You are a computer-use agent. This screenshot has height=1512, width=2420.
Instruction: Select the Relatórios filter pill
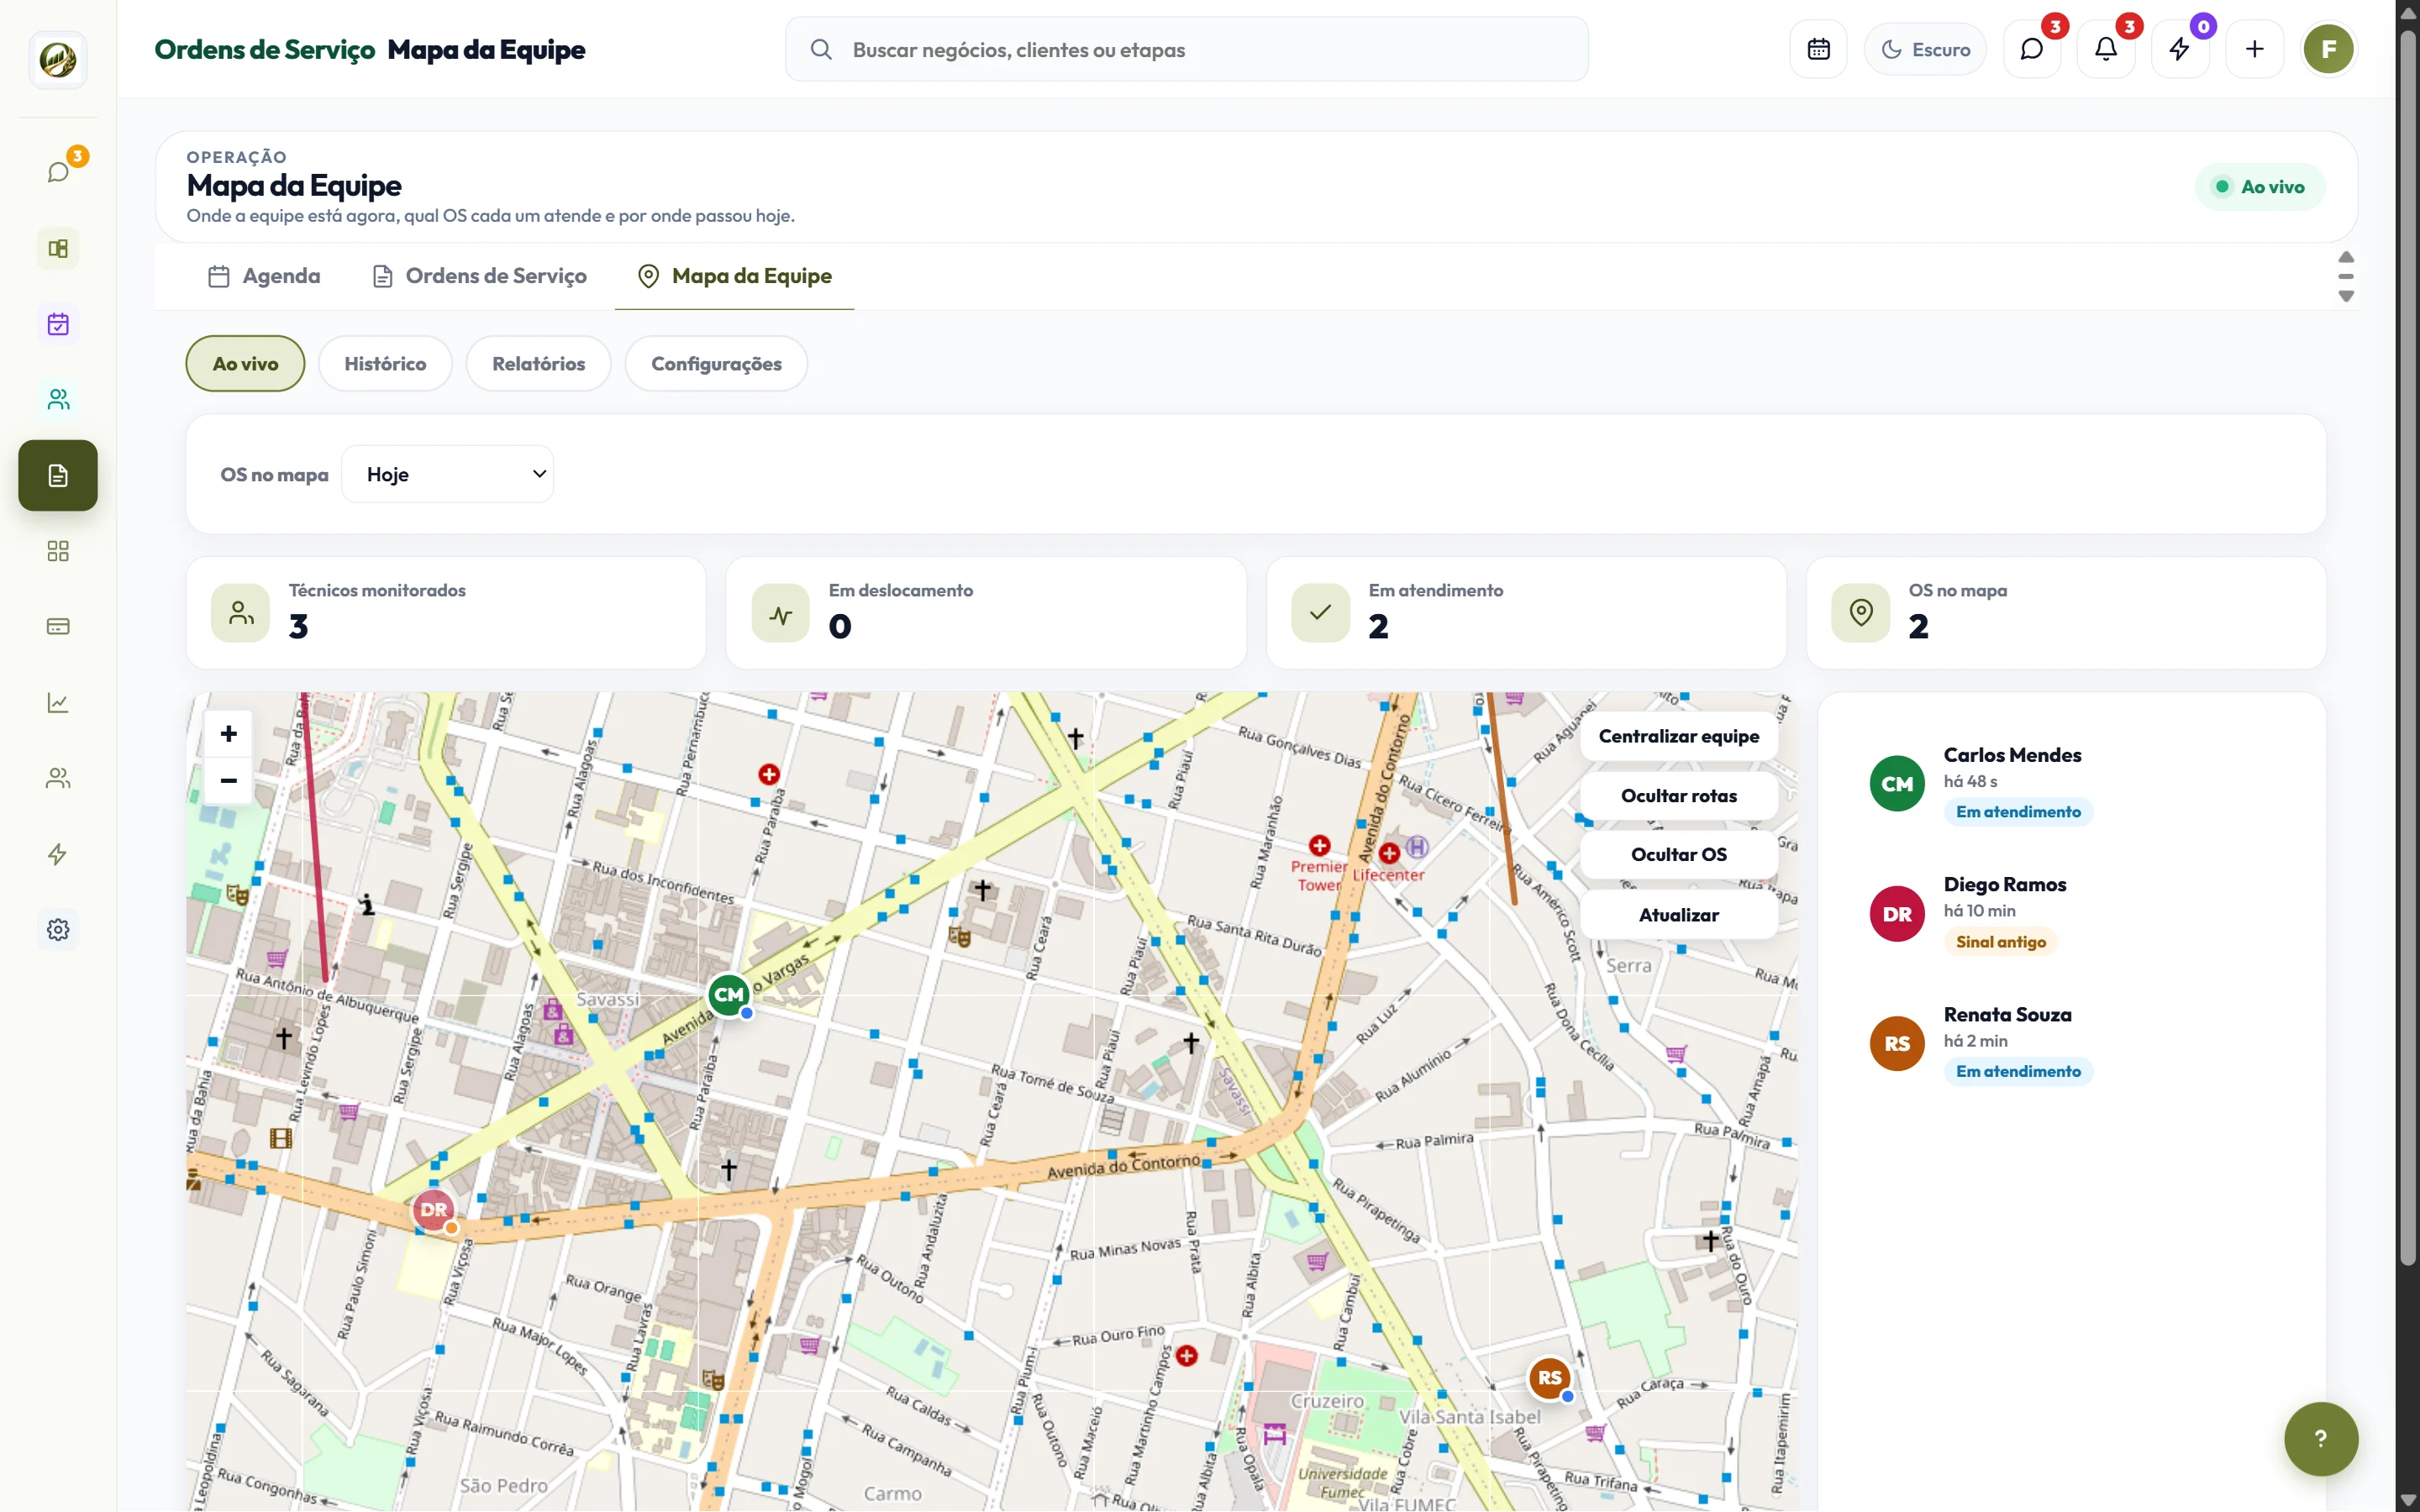tap(538, 363)
